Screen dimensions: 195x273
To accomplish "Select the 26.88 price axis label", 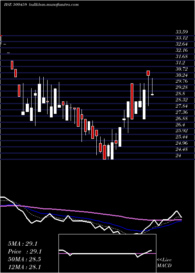I will (182, 119).
